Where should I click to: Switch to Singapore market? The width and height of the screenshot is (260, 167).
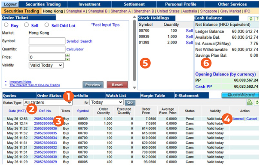(x=208, y=11)
